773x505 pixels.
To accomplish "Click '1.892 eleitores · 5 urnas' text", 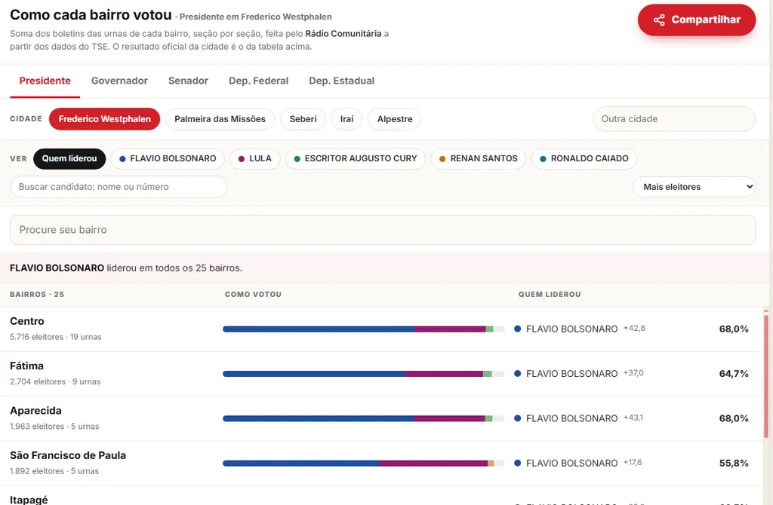I will (54, 472).
